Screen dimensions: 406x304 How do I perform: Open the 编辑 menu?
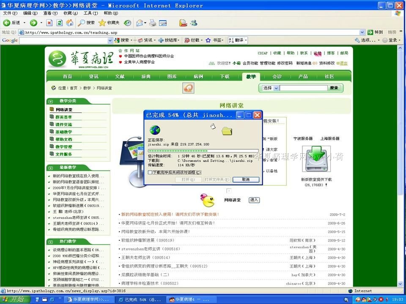pos(30,13)
